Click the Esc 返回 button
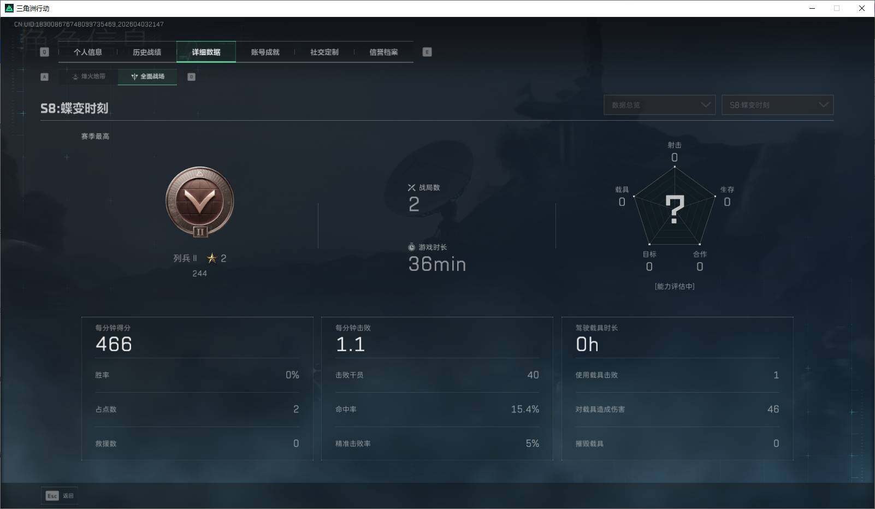Image resolution: width=875 pixels, height=509 pixels. 60,495
